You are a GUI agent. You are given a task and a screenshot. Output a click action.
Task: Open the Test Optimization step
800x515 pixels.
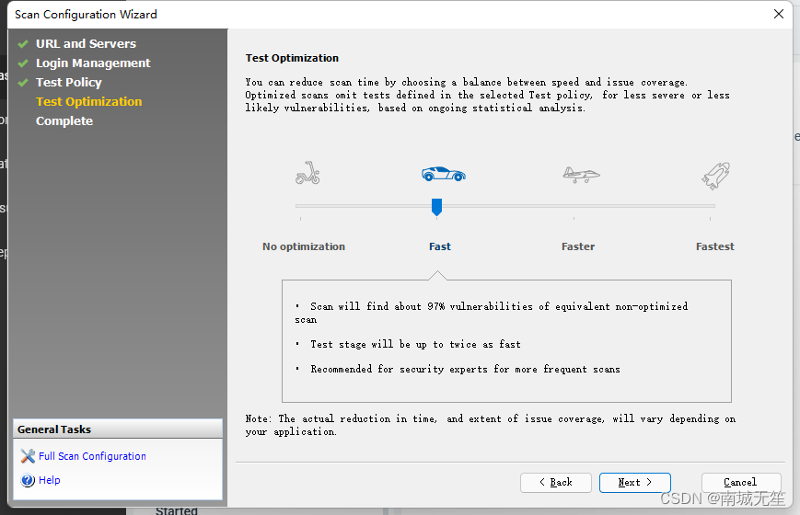88,102
